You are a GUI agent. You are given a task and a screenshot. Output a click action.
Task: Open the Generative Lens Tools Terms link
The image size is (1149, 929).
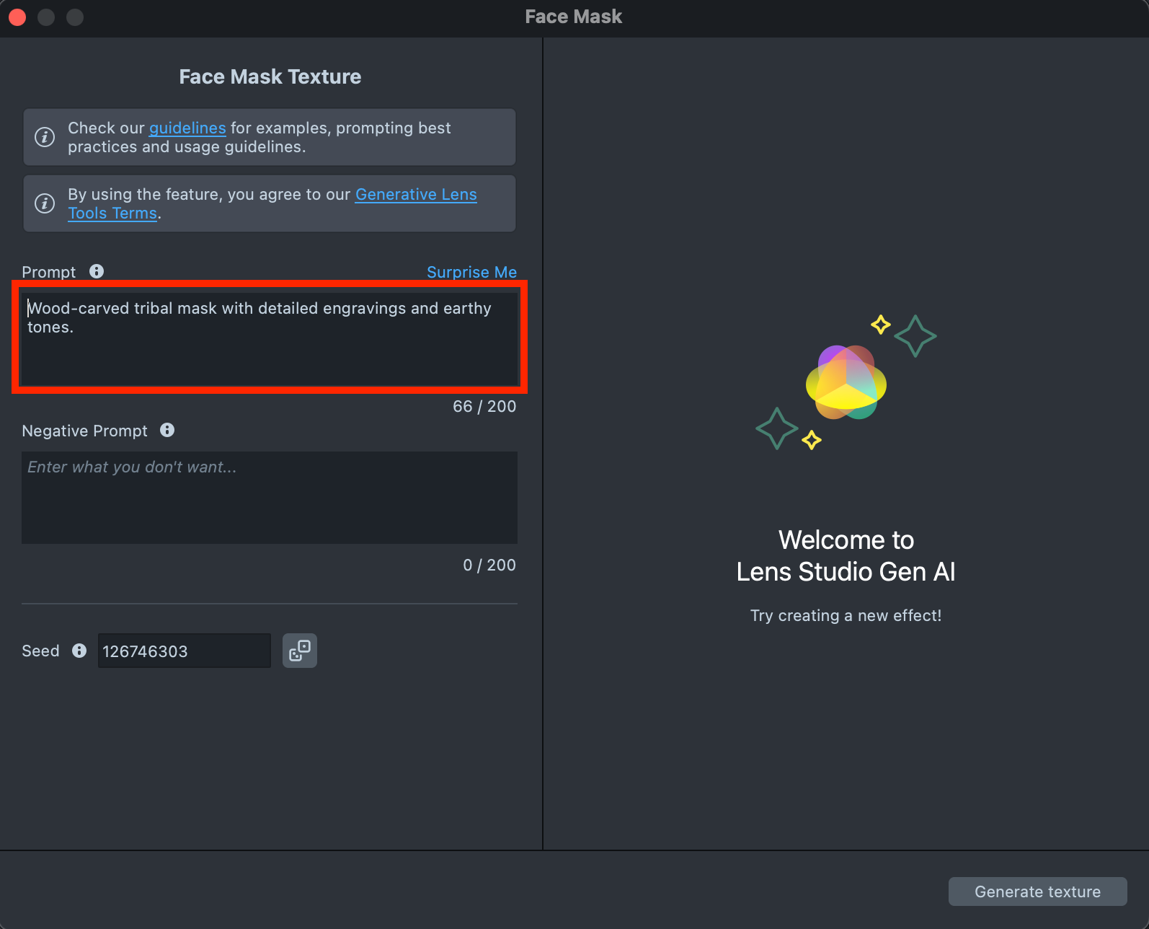pos(415,195)
